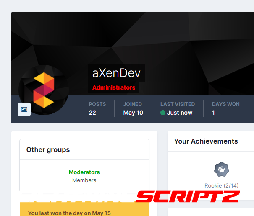Click the Your Achievements heading

click(x=206, y=141)
